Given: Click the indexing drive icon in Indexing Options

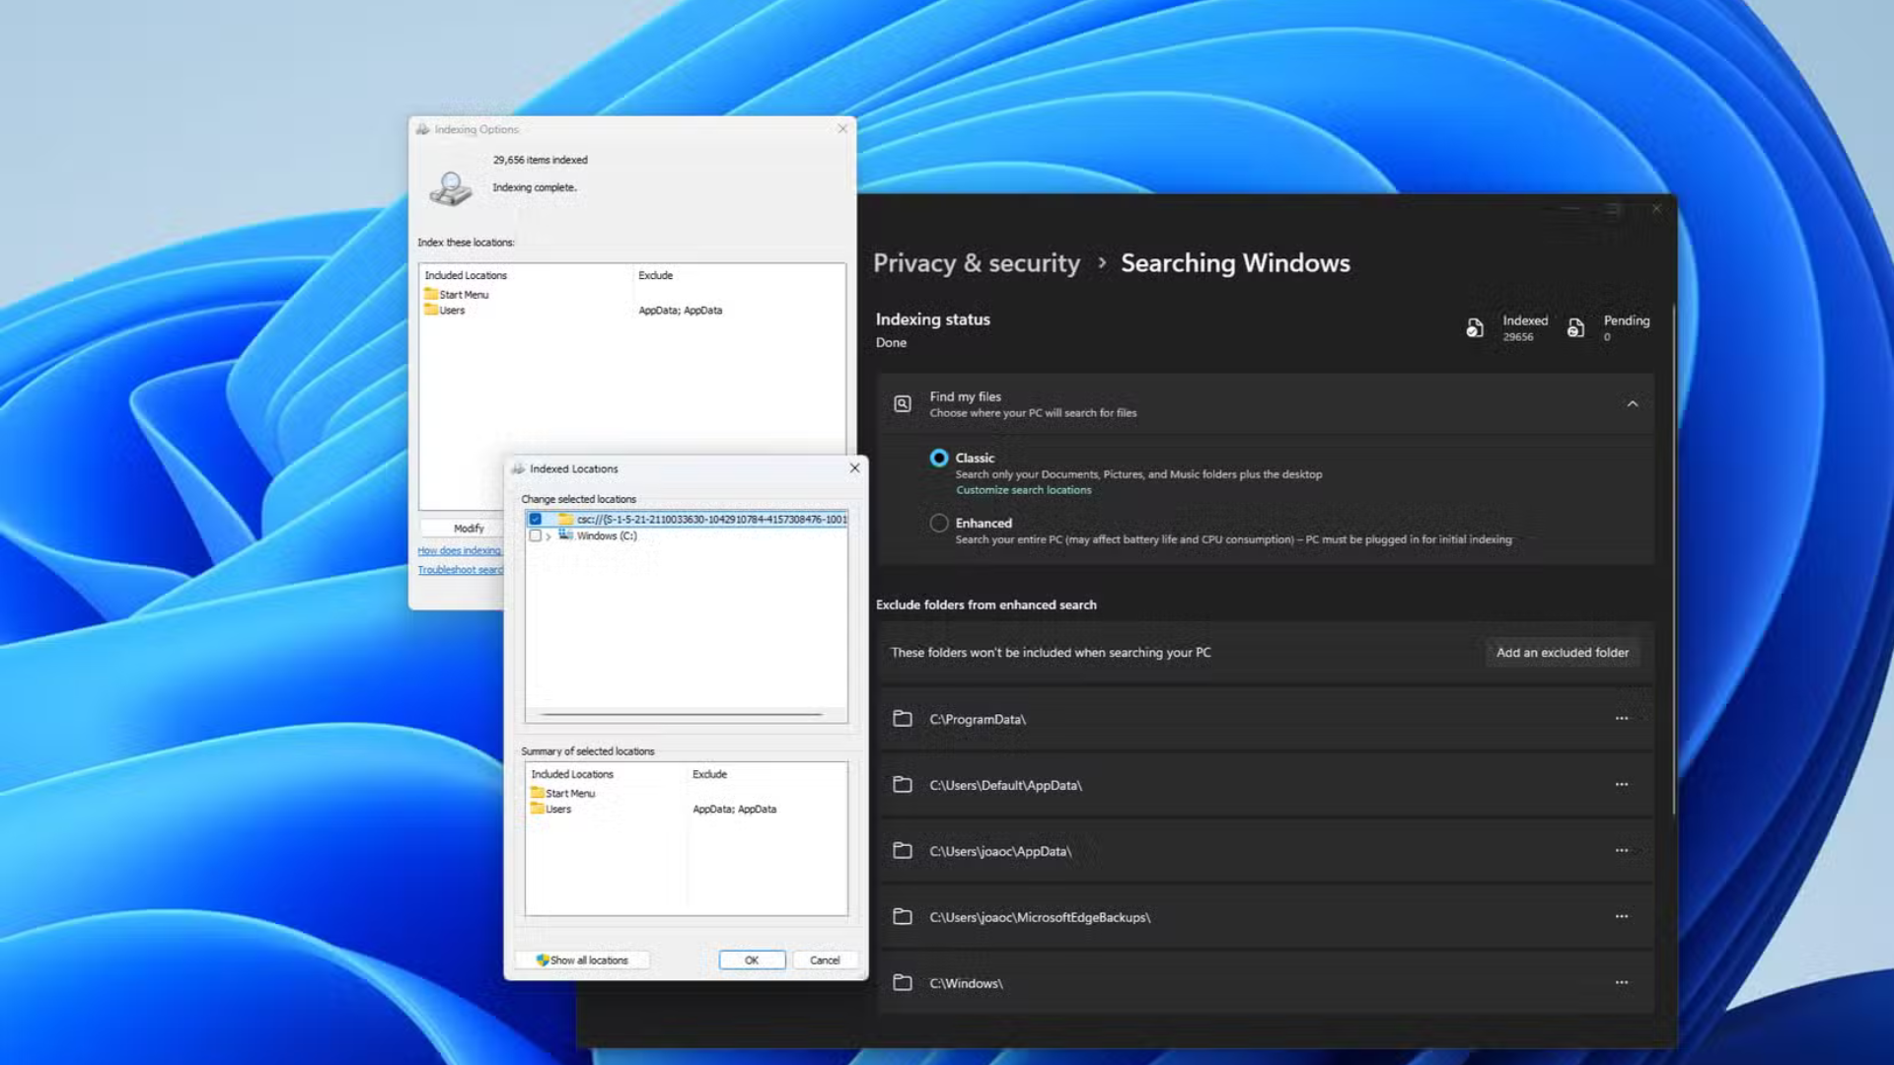Looking at the screenshot, I should pos(452,187).
